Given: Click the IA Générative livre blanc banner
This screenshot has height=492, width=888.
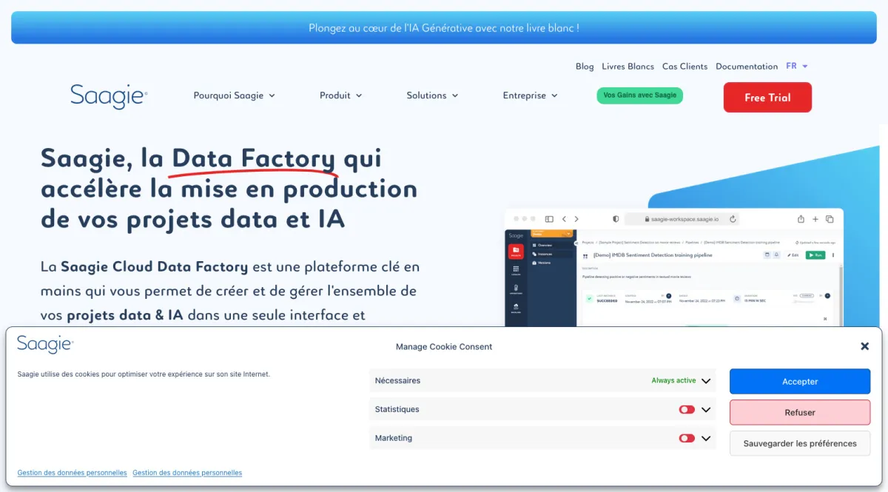Looking at the screenshot, I should coord(444,28).
